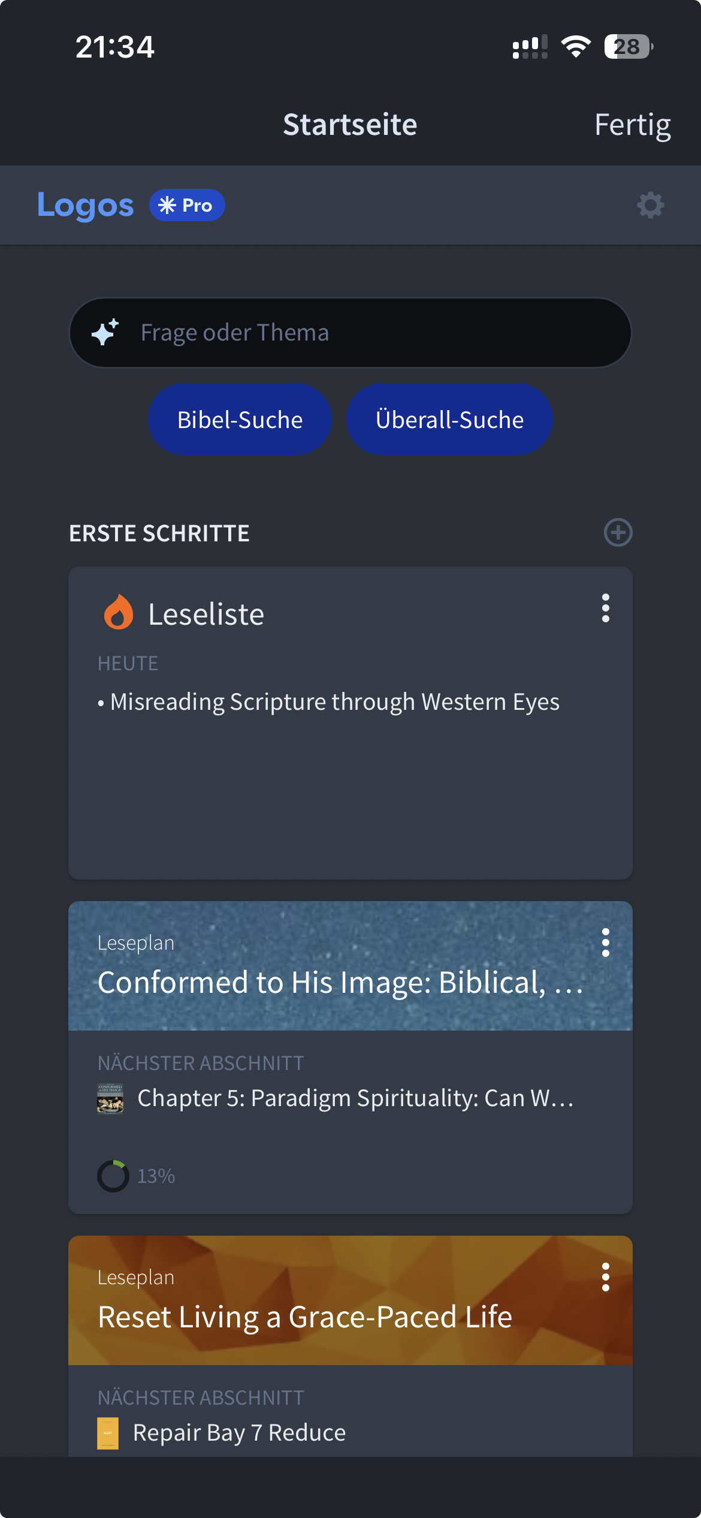Tap the Logos logo
Viewport: 701px width, 1518px height.
[86, 206]
